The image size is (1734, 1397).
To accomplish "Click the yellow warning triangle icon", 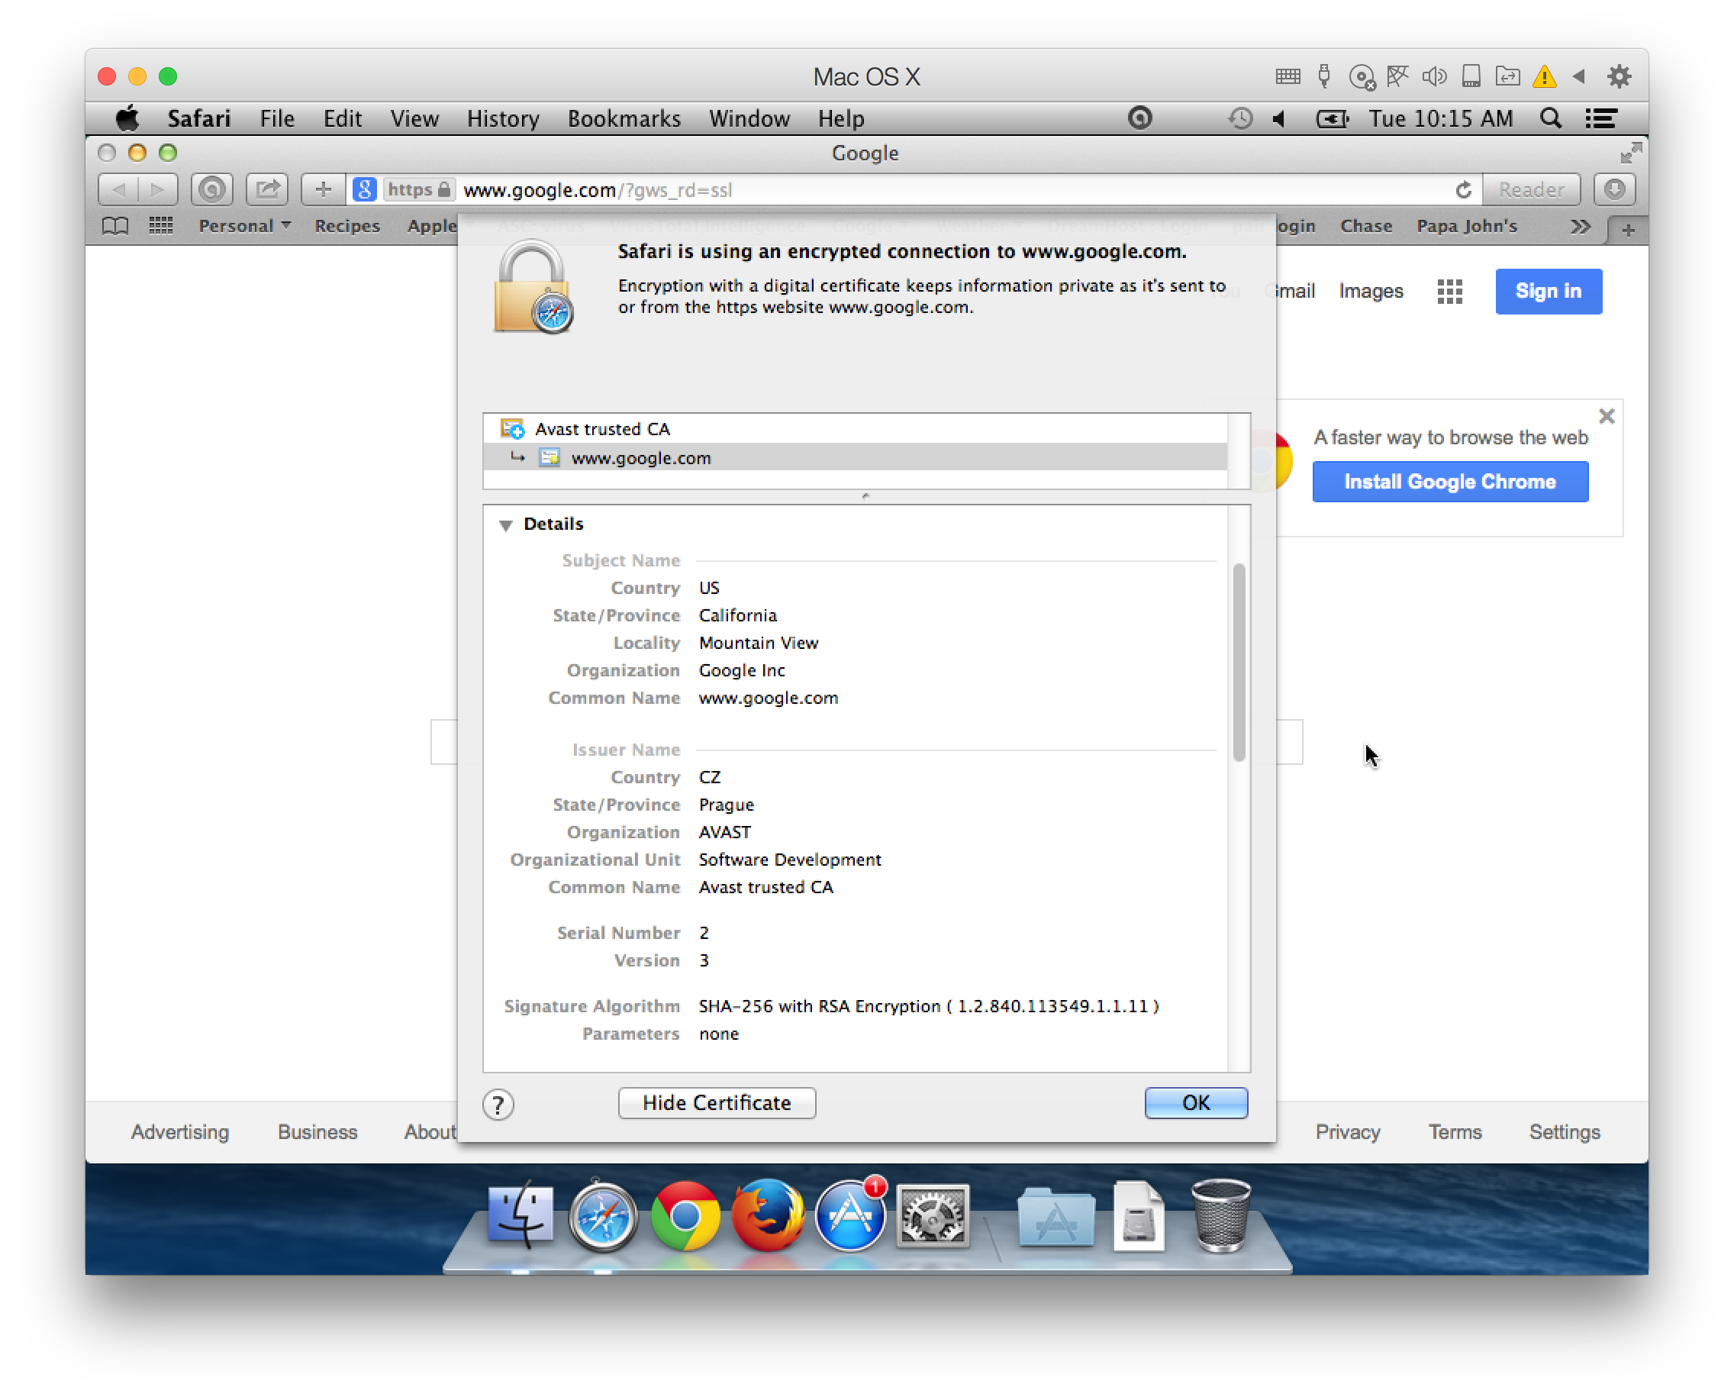I will click(x=1543, y=76).
